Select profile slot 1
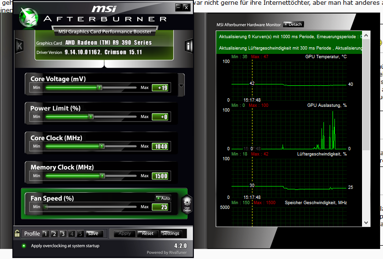Image resolution: width=383 pixels, height=259 pixels. tap(45, 234)
